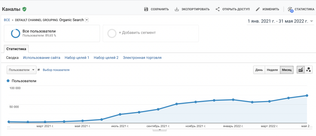This screenshot has height=136, width=316.
Task: Click the Пользователи: 89,65 % text
Action: point(39,36)
